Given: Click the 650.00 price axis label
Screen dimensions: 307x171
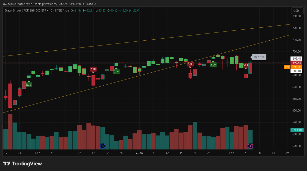Looking at the screenshot, I should [297, 111].
